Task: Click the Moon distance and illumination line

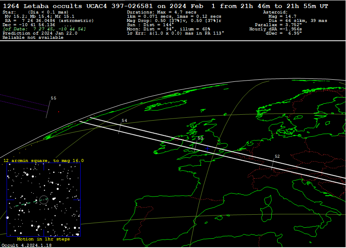Action: [x=162, y=29]
